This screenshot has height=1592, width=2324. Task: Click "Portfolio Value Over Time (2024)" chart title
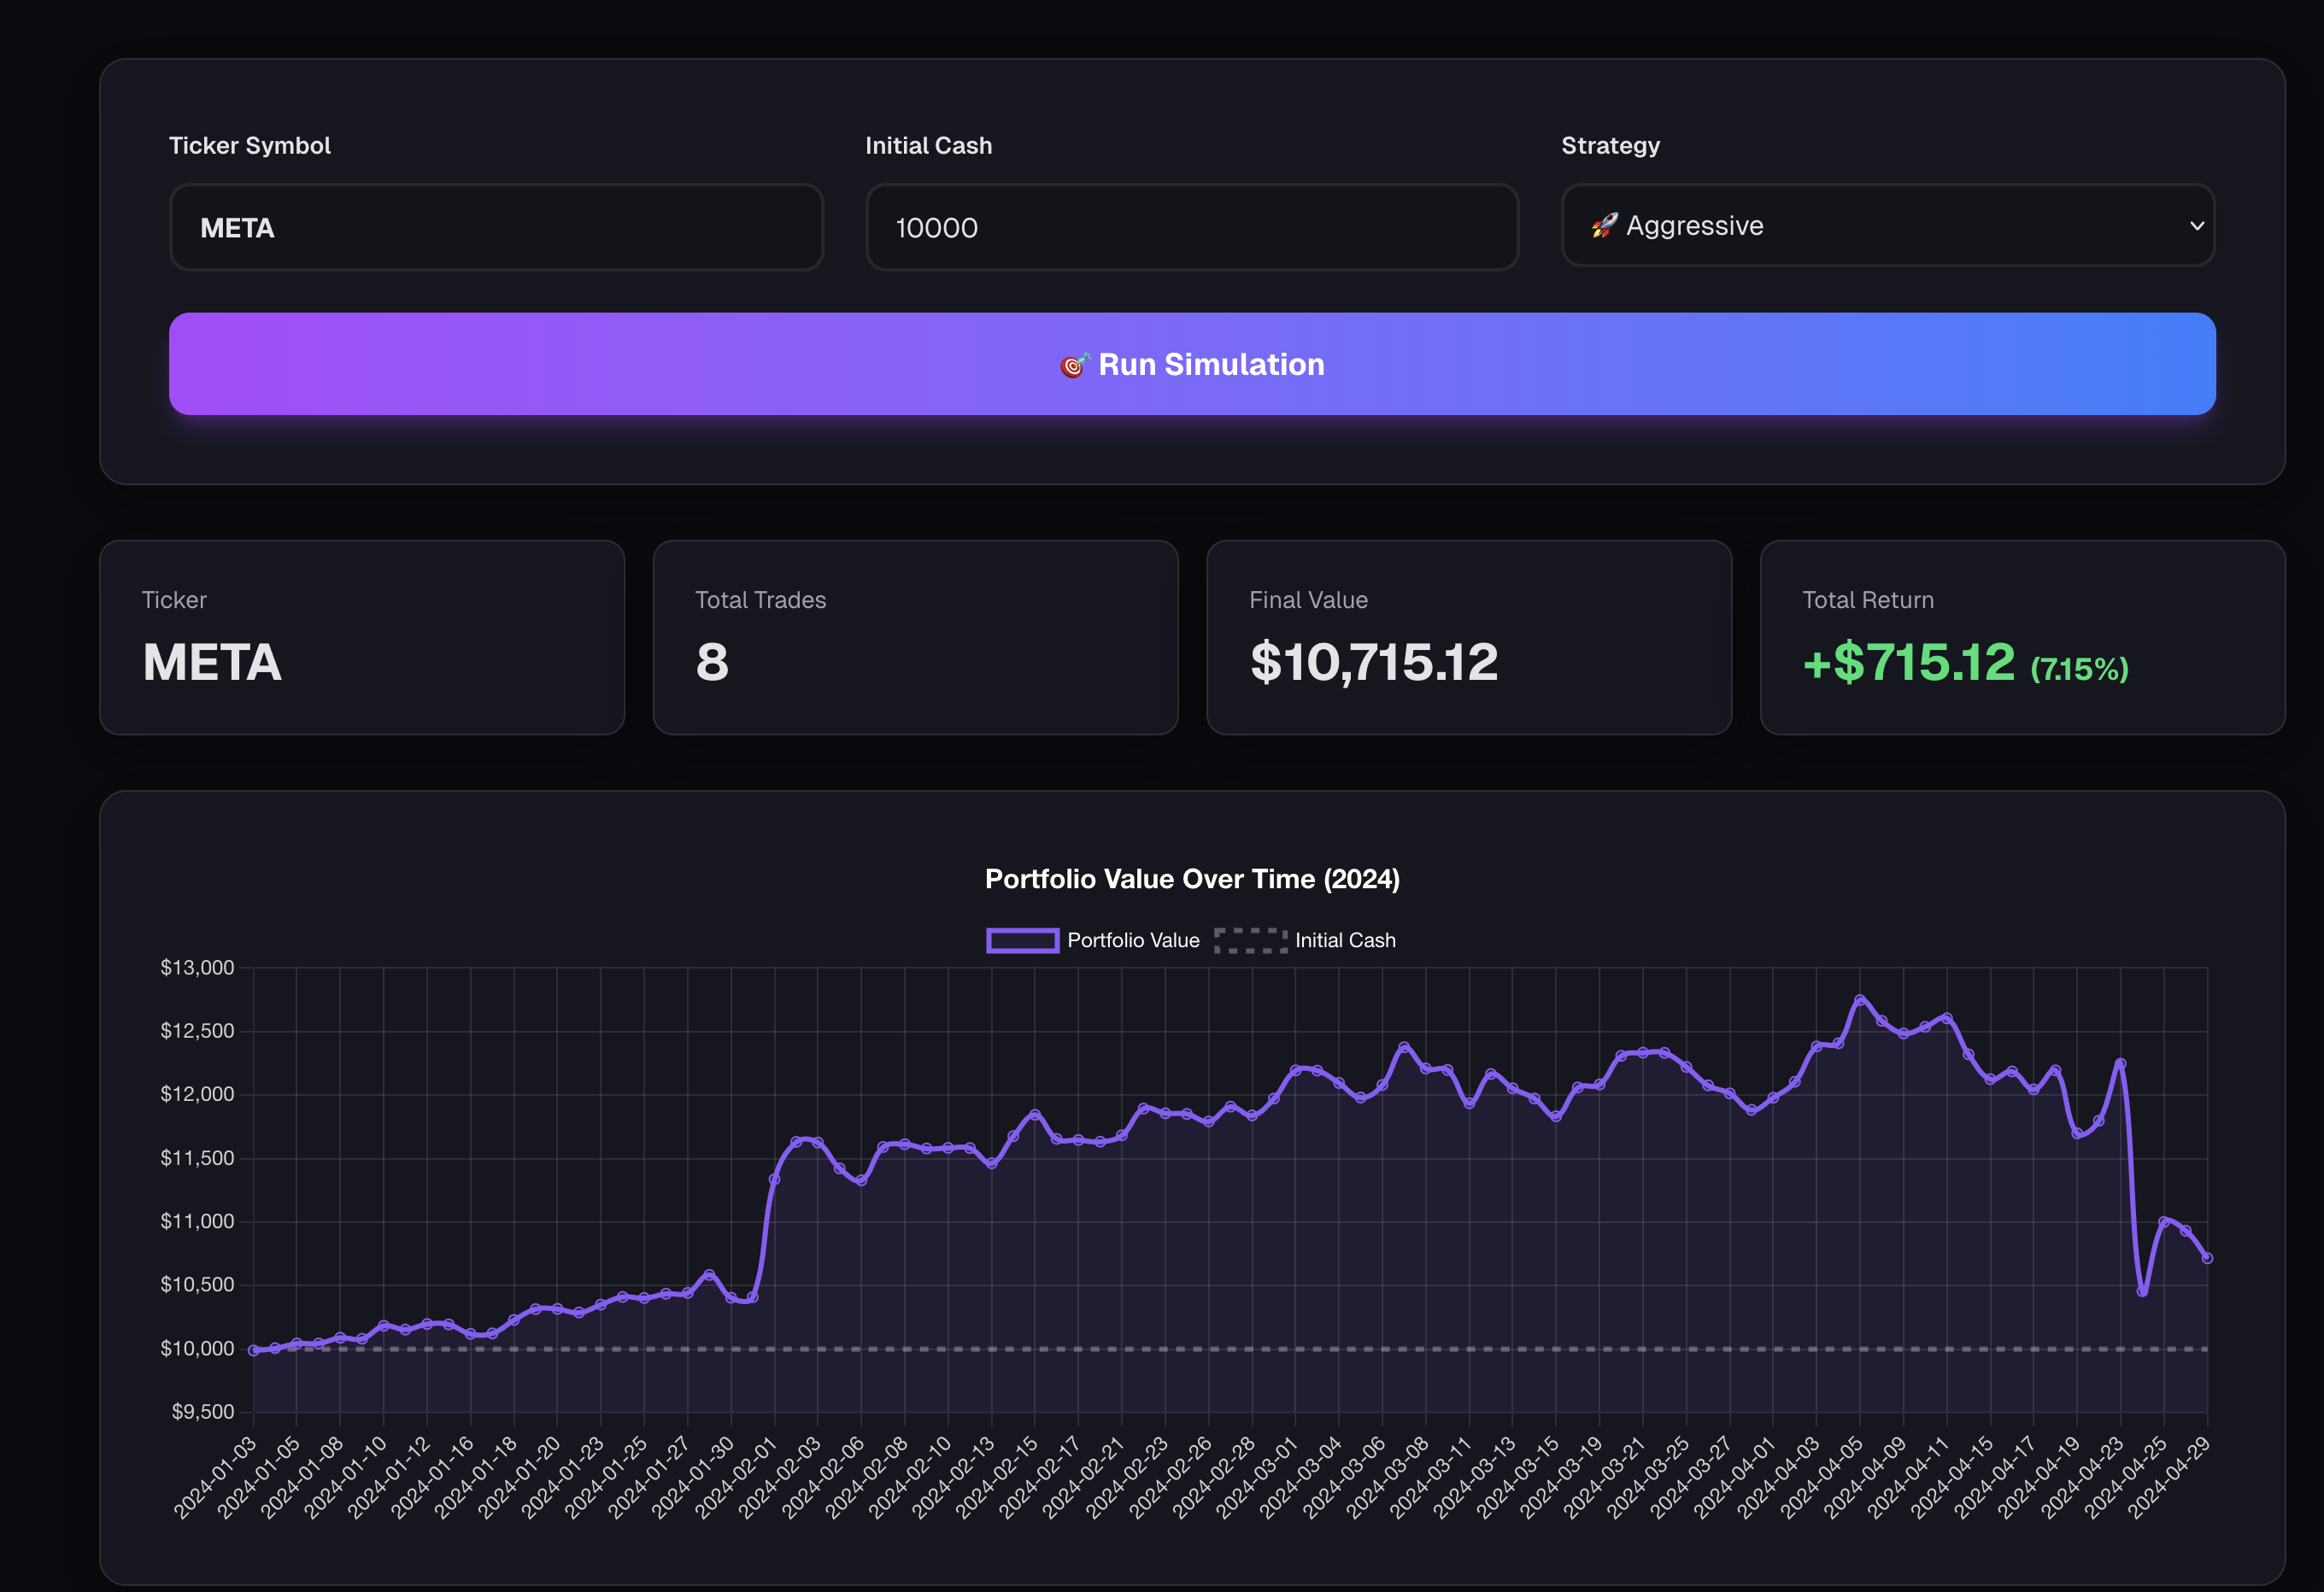[1192, 879]
